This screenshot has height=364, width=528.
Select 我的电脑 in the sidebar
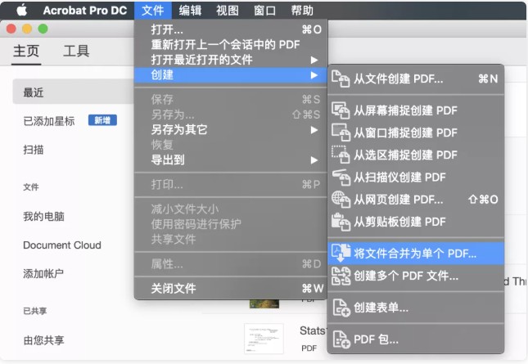[43, 217]
